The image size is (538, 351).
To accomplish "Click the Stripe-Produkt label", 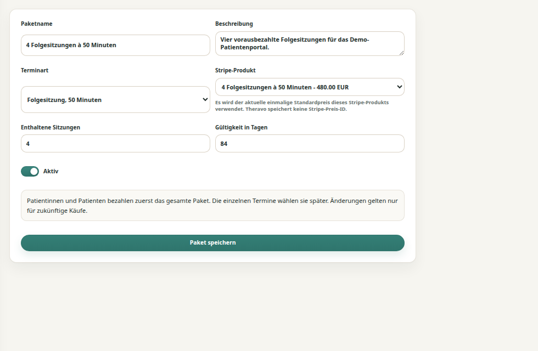I will pyautogui.click(x=236, y=70).
